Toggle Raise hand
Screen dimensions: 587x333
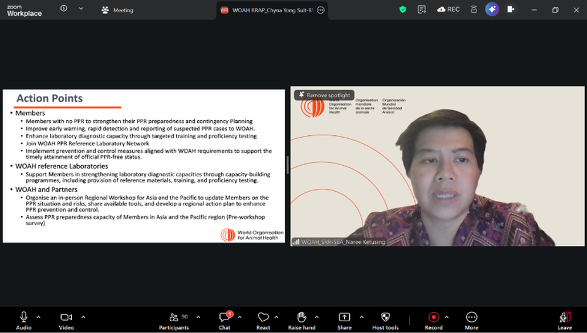pyautogui.click(x=301, y=317)
